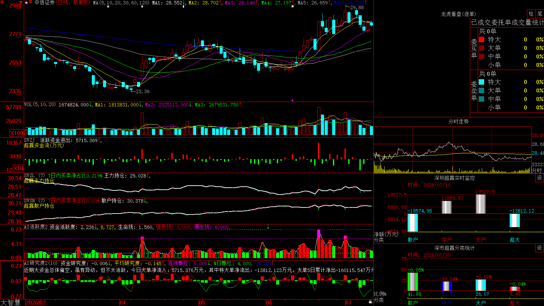The image size is (544, 306).
Task: Click the green down arrow in AI活跃度2 panel
Action: coord(268,227)
